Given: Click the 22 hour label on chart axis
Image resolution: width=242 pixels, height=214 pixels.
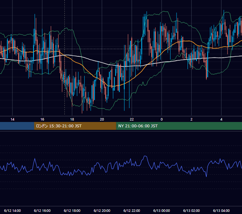Looking at the screenshot, I should (132, 119).
